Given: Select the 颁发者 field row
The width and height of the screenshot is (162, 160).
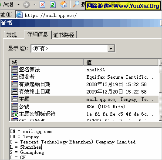Looking at the screenshot, I should coord(84,77).
